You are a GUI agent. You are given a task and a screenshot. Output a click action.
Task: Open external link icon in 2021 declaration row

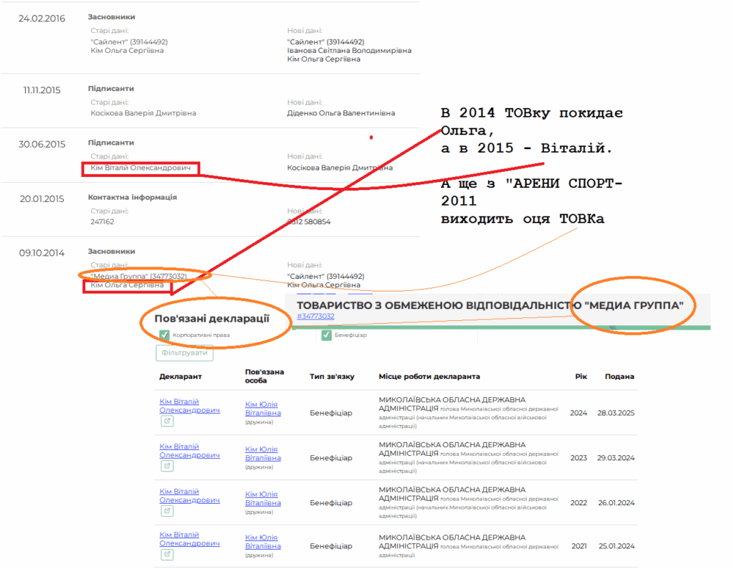click(166, 555)
